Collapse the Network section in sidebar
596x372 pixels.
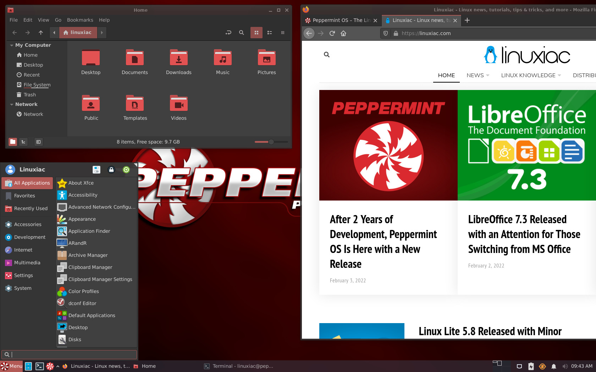(12, 105)
